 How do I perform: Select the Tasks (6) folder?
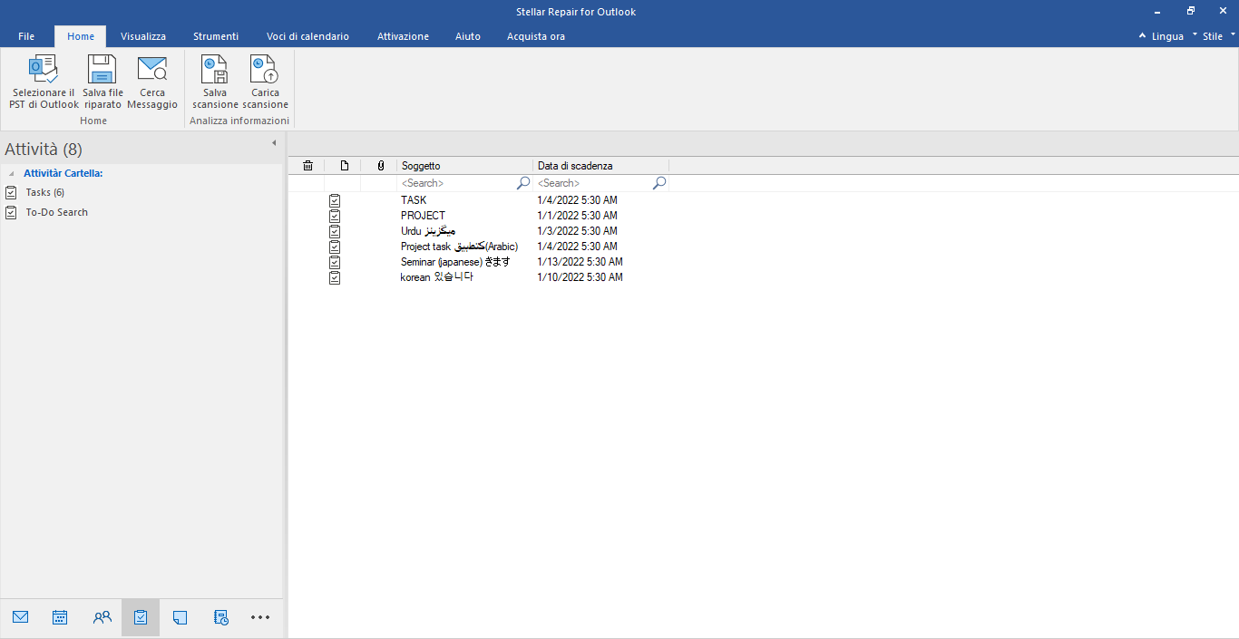coord(44,192)
